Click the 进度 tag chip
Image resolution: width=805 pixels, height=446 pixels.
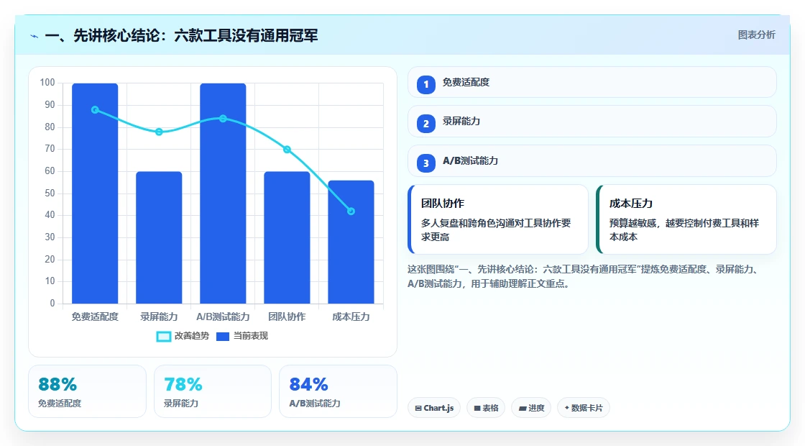tap(531, 408)
